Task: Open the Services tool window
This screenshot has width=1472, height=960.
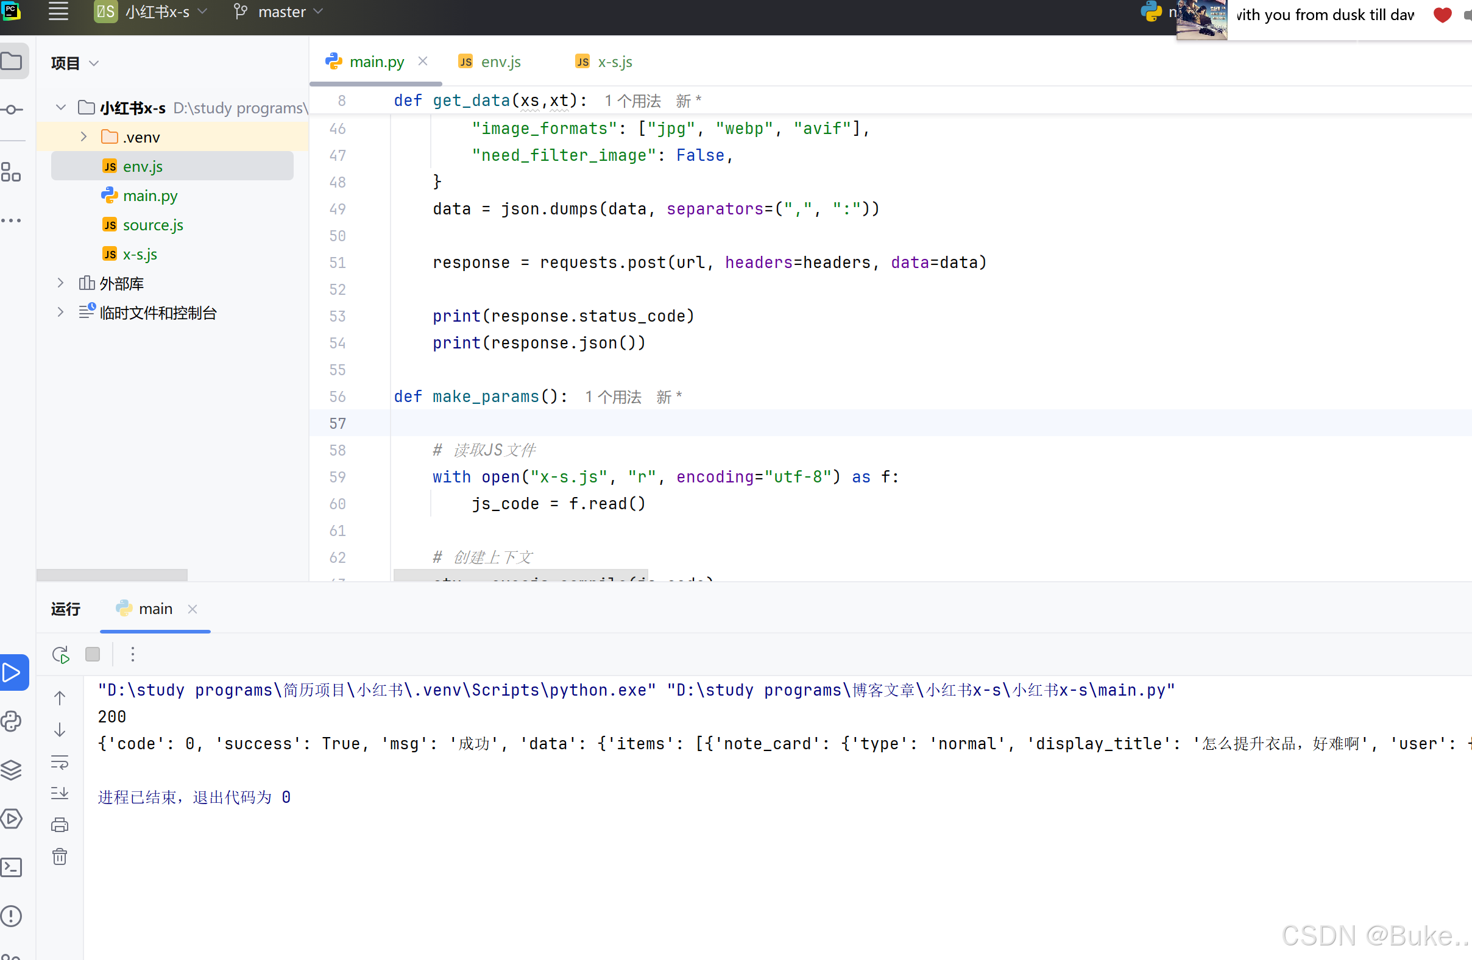Action: (x=12, y=819)
